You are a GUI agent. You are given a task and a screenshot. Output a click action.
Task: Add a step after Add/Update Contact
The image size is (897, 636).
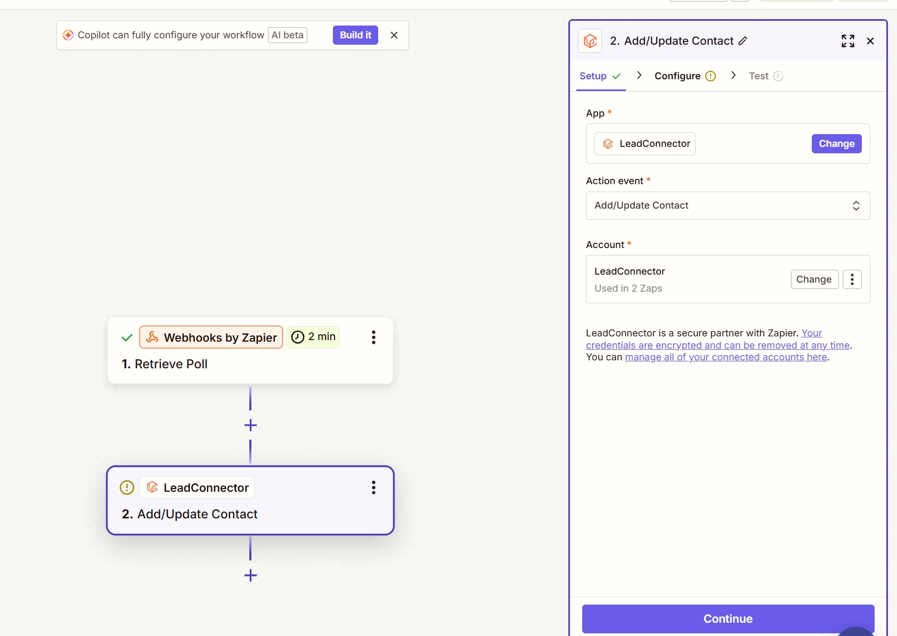tap(250, 575)
